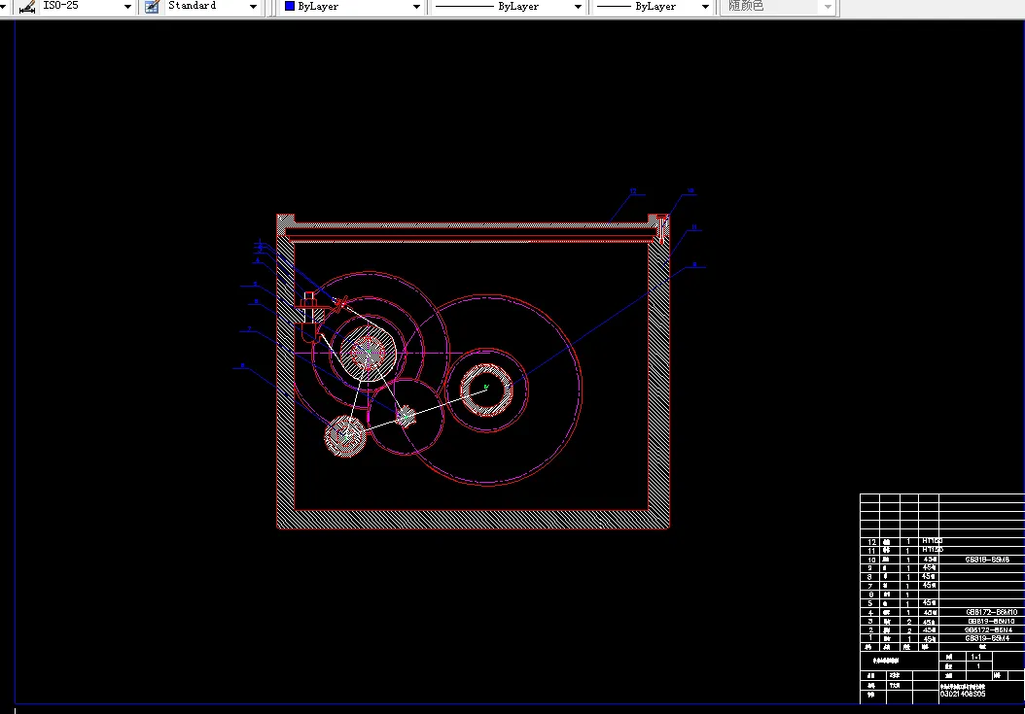The image size is (1025, 714).
Task: Select the hatched bottom wall of the housing
Action: [x=473, y=520]
